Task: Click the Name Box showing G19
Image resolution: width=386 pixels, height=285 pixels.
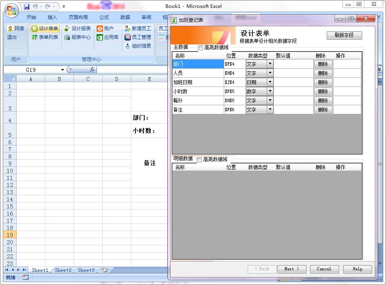Action: coord(31,70)
